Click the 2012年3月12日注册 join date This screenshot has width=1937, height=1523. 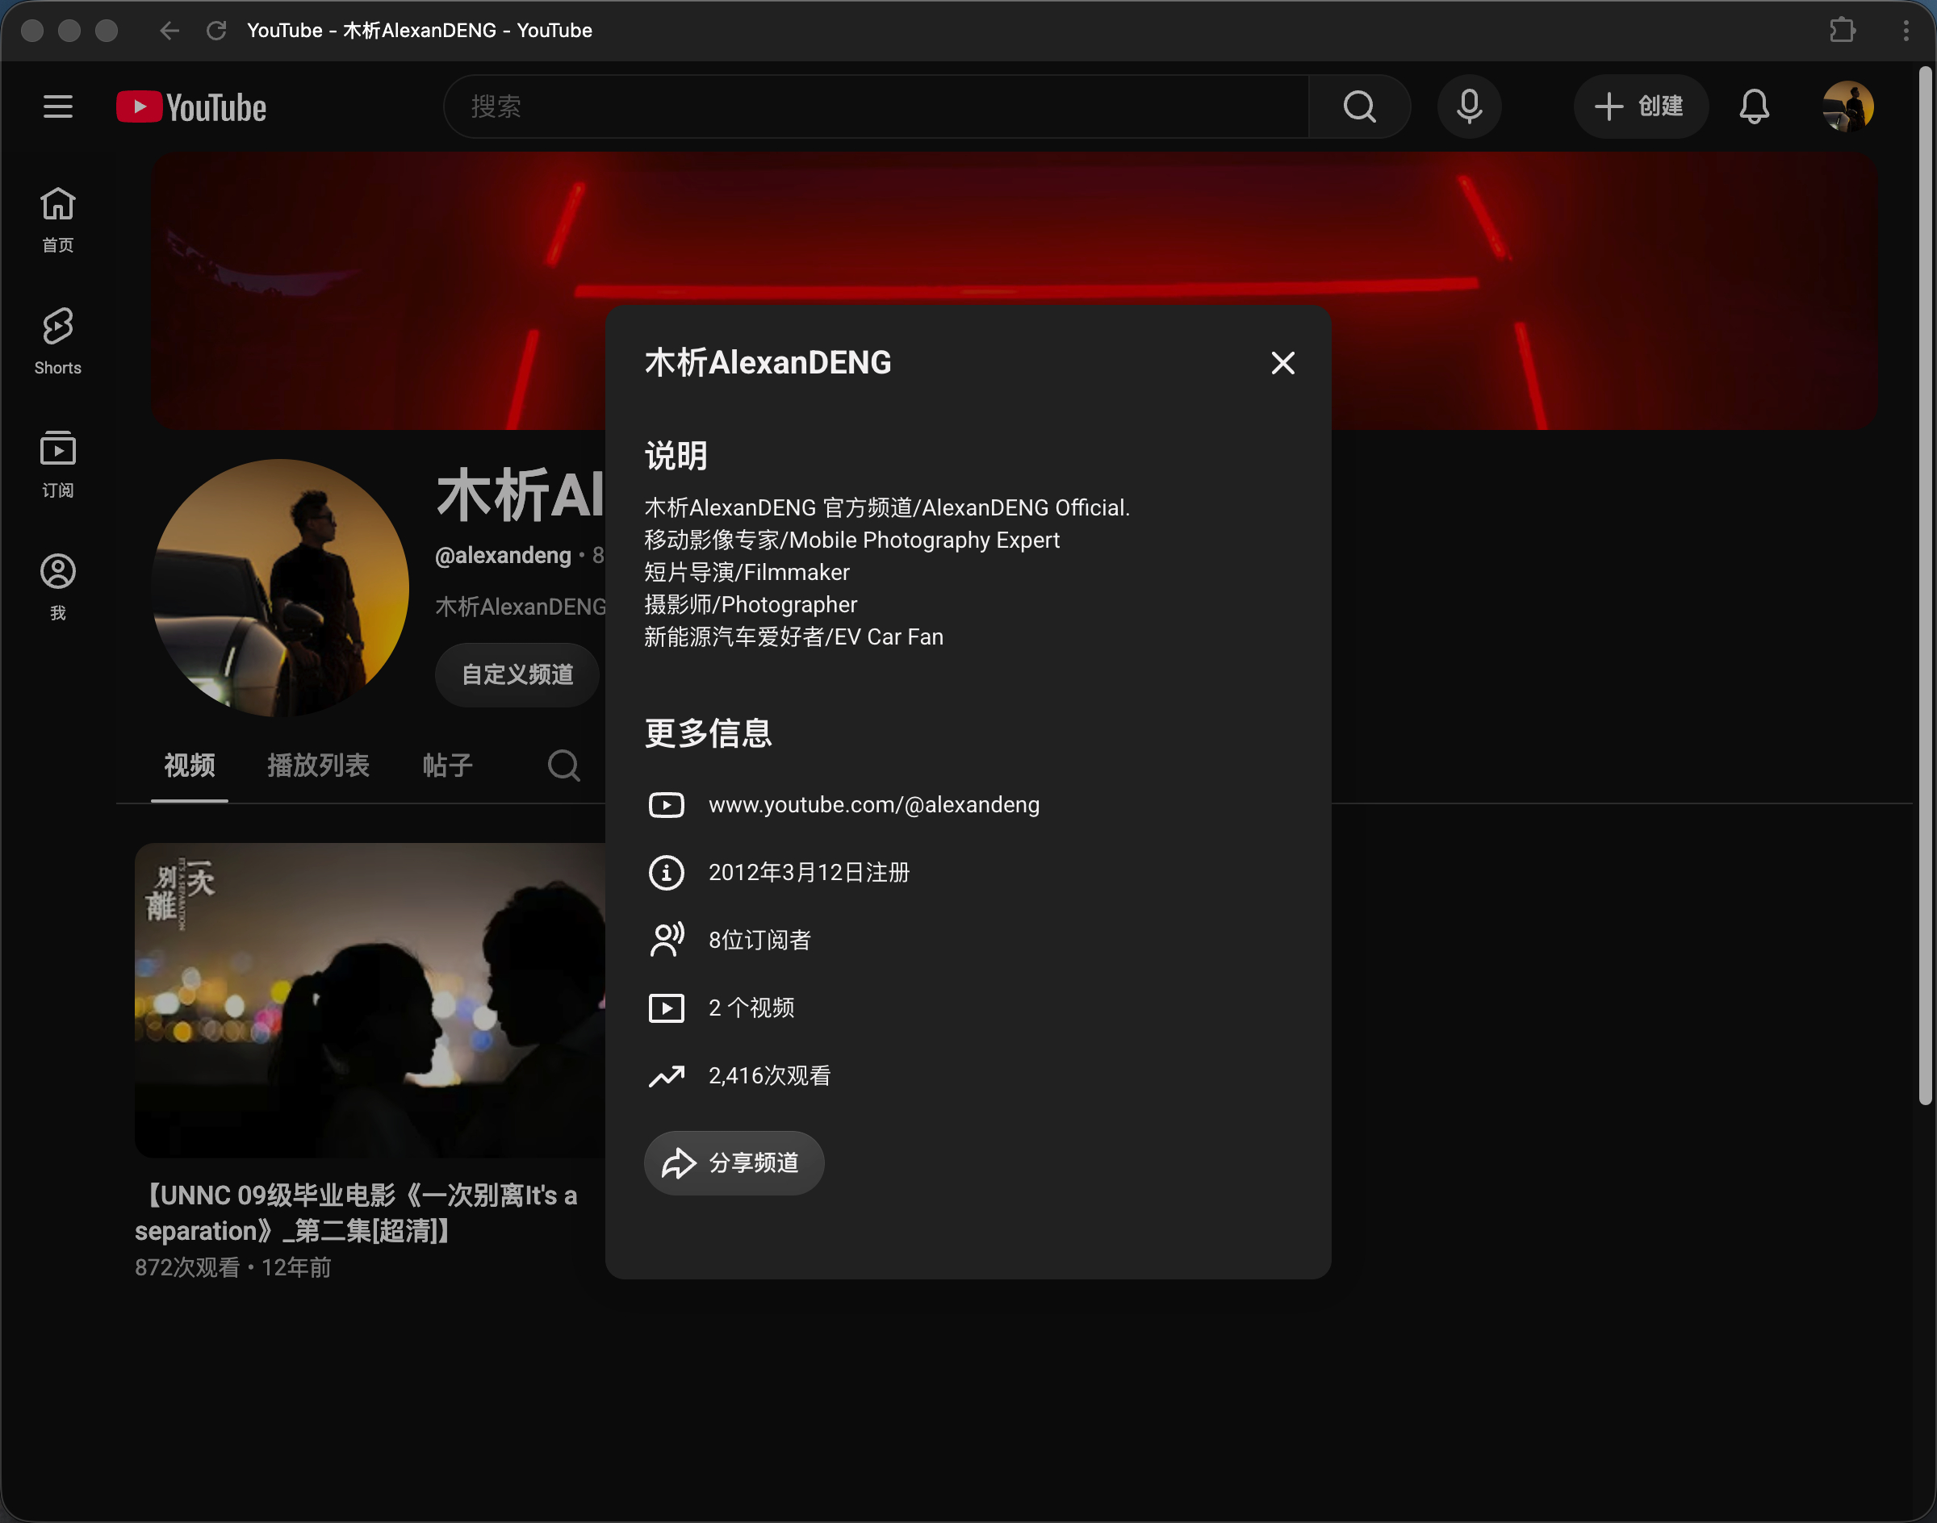coord(809,873)
